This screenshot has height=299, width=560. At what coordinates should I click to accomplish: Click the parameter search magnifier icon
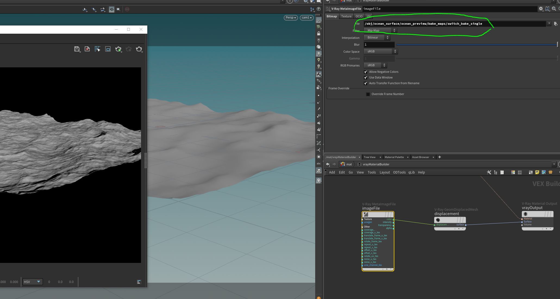tap(554, 9)
